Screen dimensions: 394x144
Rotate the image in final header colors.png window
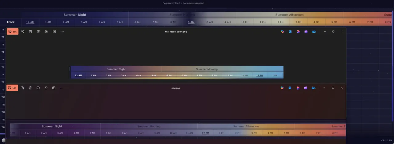tap(23, 31)
